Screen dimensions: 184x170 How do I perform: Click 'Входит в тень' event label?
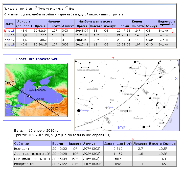point(26,164)
